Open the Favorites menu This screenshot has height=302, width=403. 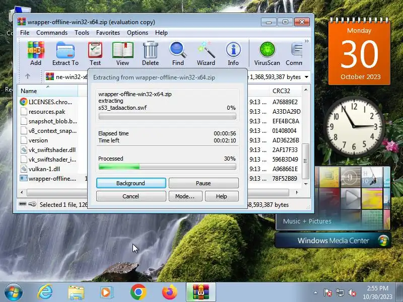click(x=108, y=33)
